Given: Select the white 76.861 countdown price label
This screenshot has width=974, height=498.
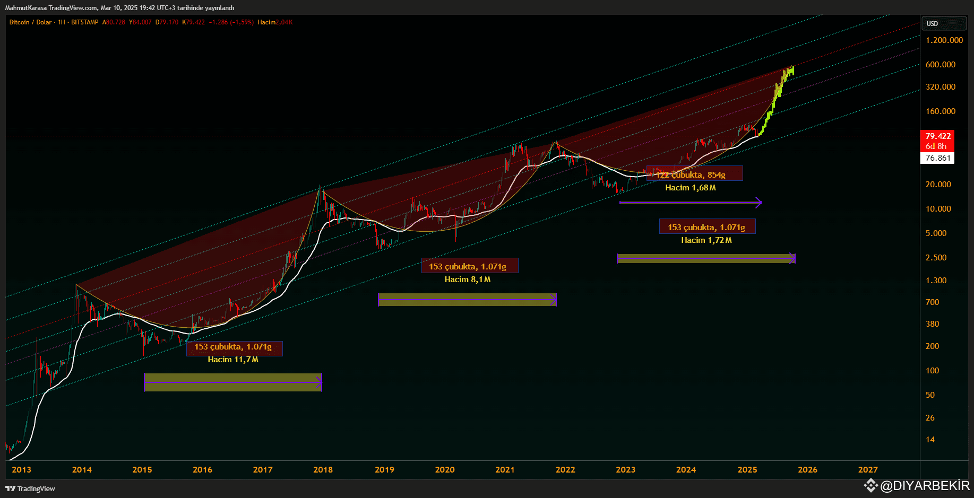Looking at the screenshot, I should click(x=937, y=158).
